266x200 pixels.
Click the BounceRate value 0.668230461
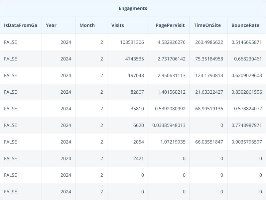(x=248, y=59)
